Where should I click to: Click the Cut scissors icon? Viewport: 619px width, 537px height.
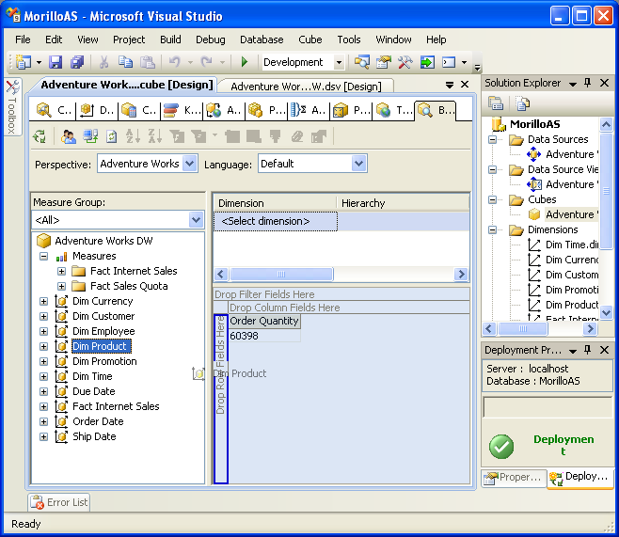[103, 62]
